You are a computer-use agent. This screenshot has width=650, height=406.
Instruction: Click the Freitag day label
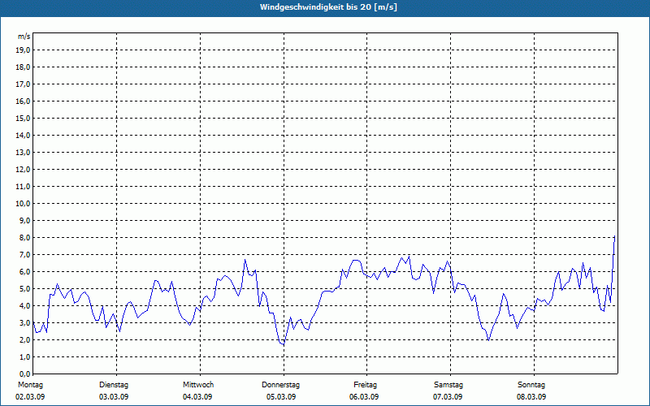pos(365,385)
